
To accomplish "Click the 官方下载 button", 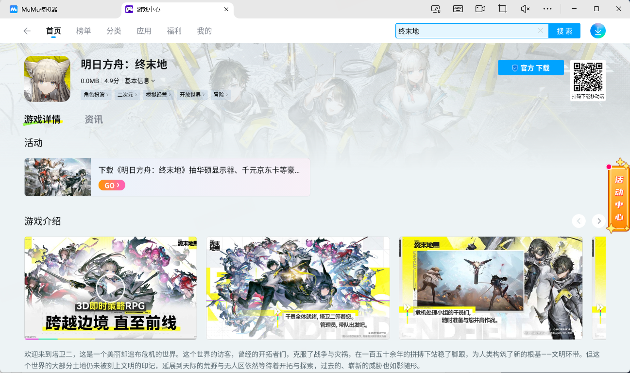I will 530,68.
